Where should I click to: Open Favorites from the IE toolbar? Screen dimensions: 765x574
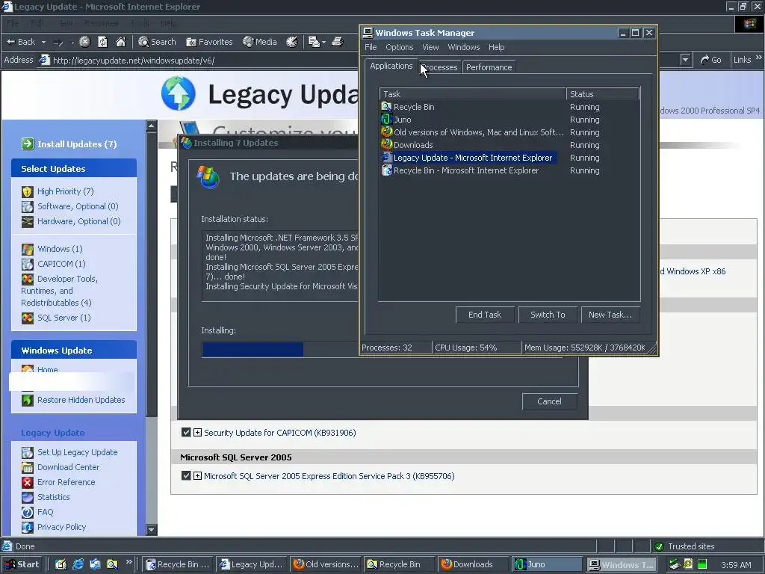pyautogui.click(x=209, y=42)
